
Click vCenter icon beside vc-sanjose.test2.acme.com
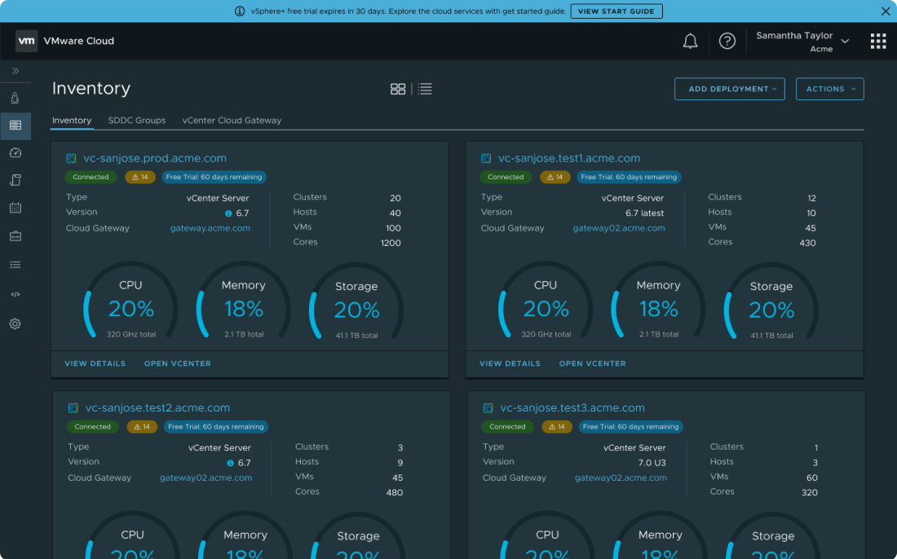pos(73,408)
